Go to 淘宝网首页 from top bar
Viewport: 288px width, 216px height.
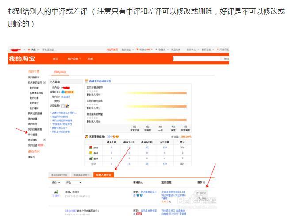click(112, 50)
